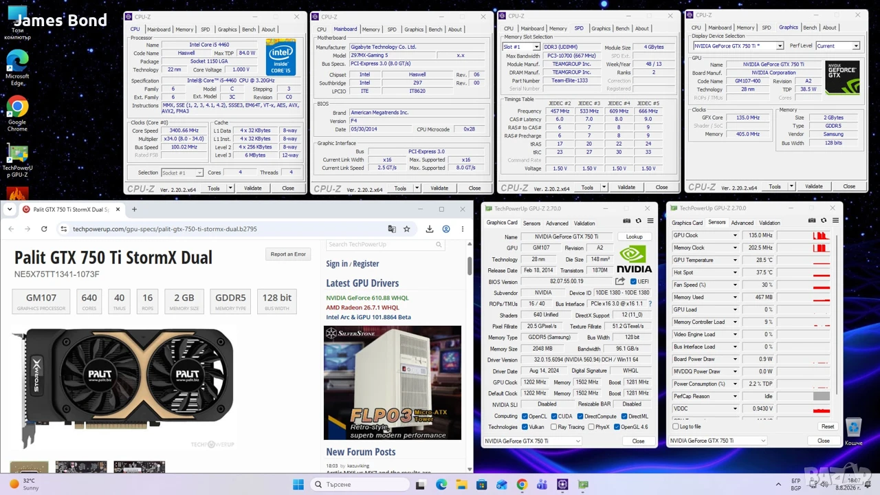Click the TechPowerUp page vertical scrollbar
Screen dimensions: 880x495
(470, 265)
